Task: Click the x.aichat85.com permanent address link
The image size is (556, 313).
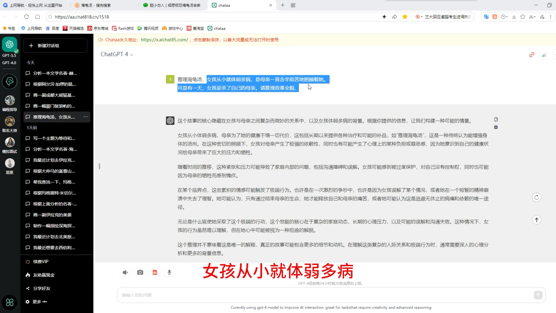Action: 164,40
